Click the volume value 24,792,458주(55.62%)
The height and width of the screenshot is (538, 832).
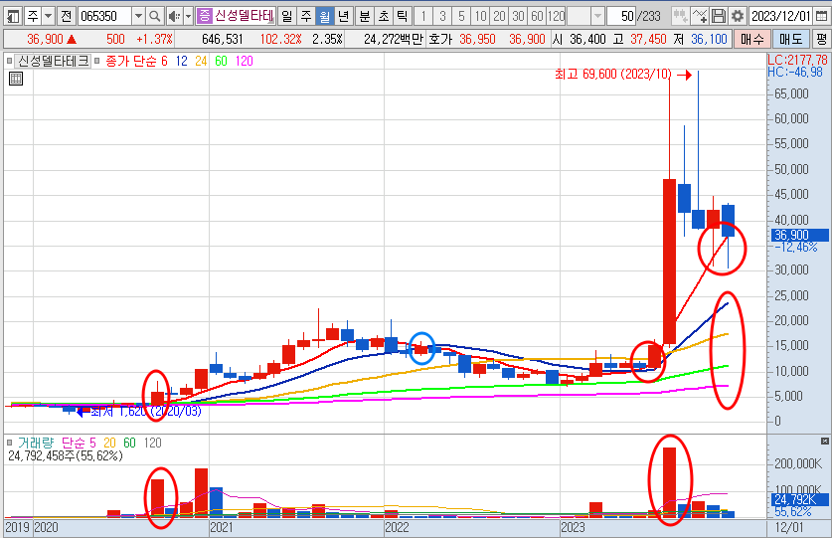[x=66, y=456]
